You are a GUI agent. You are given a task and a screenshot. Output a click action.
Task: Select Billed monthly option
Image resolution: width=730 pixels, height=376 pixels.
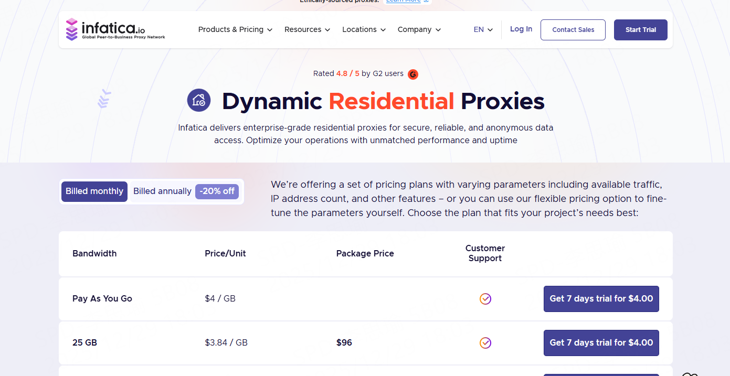[x=94, y=191]
